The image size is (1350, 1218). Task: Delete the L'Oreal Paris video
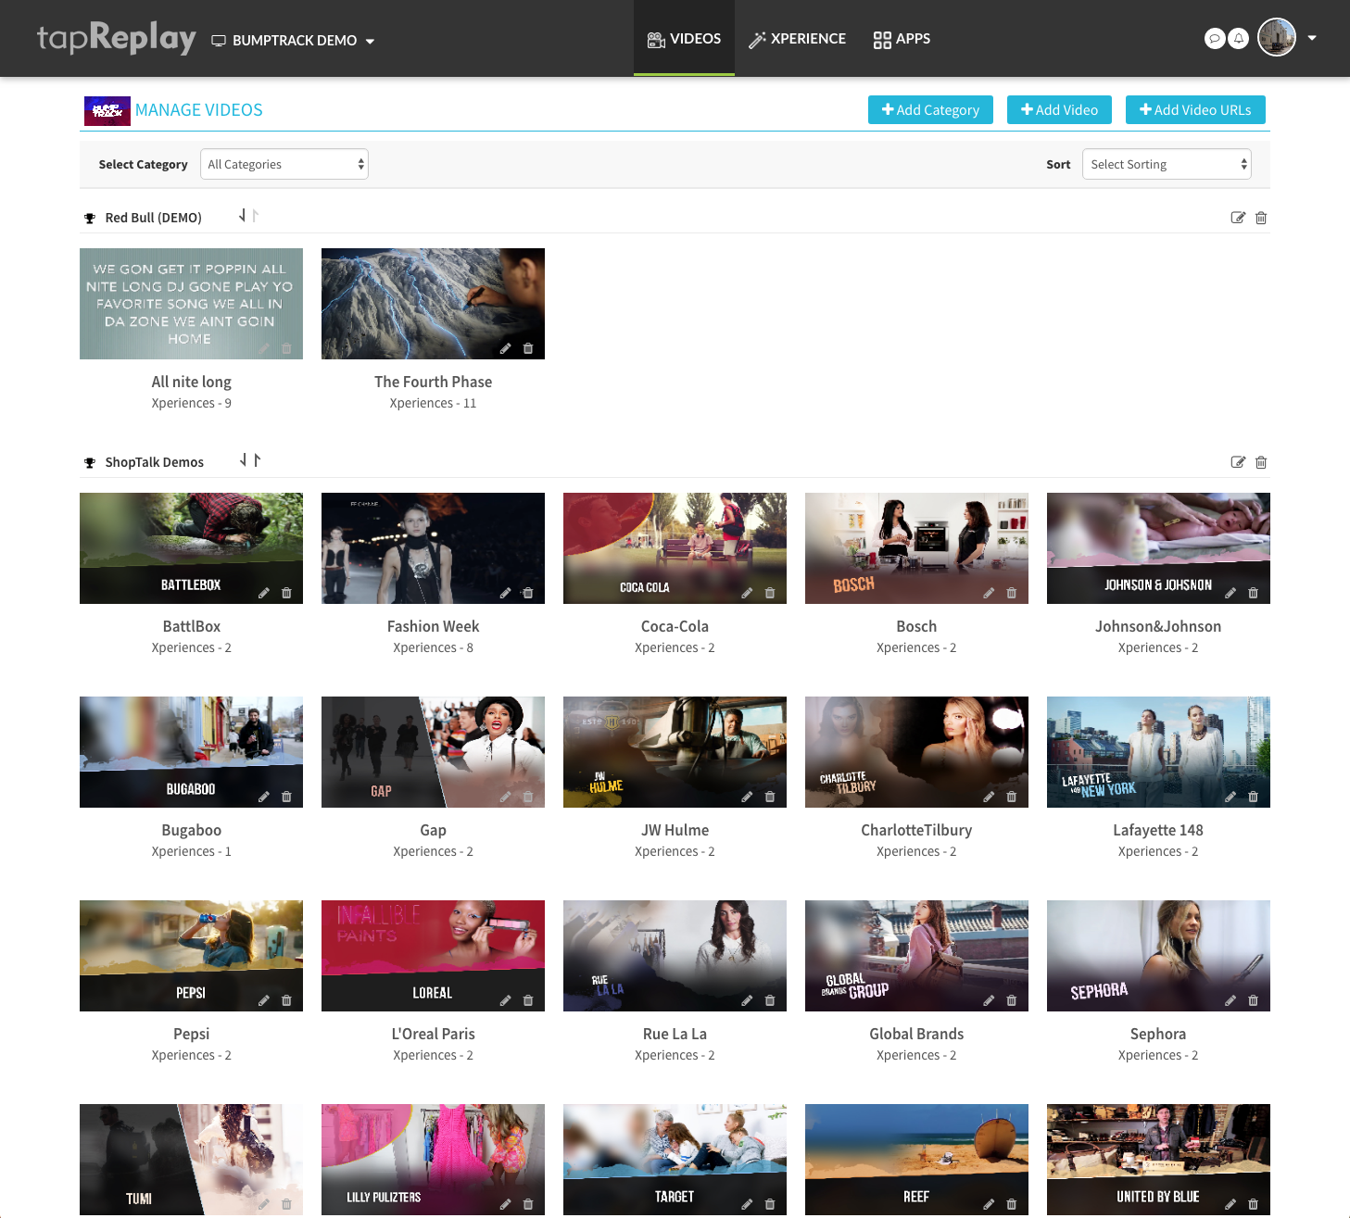point(528,1000)
